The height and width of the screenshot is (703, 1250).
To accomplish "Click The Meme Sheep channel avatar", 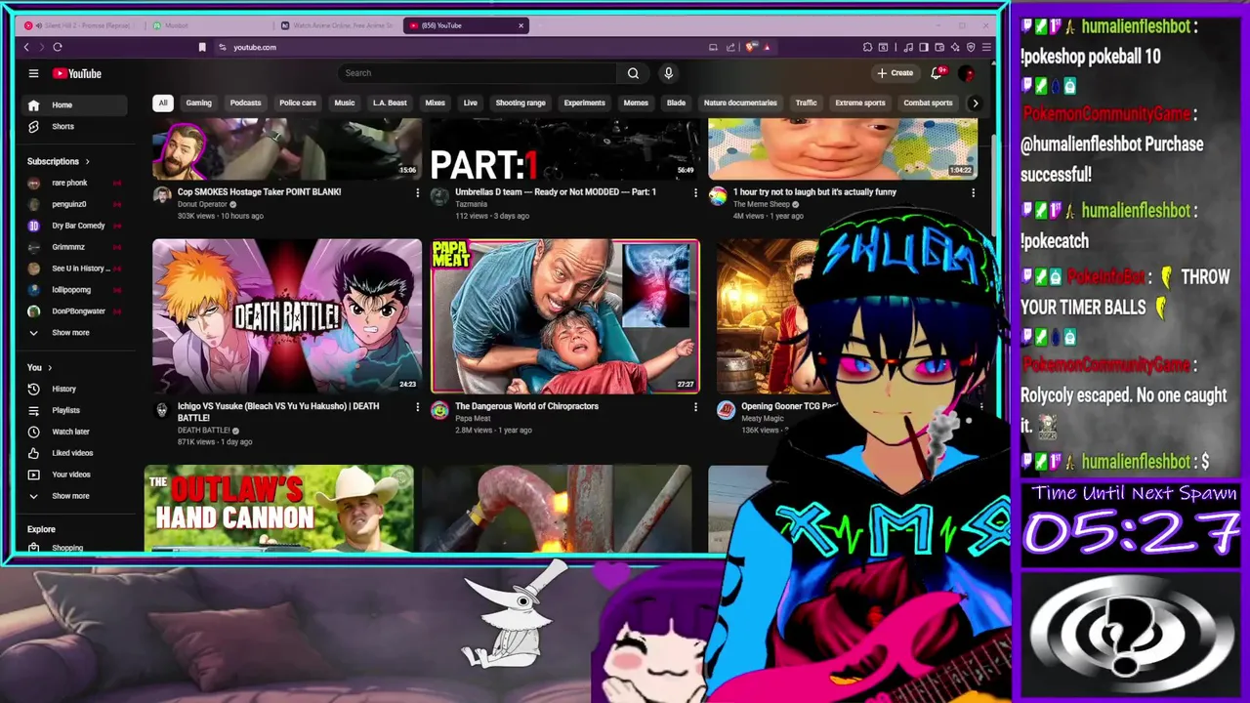I will pos(718,195).
